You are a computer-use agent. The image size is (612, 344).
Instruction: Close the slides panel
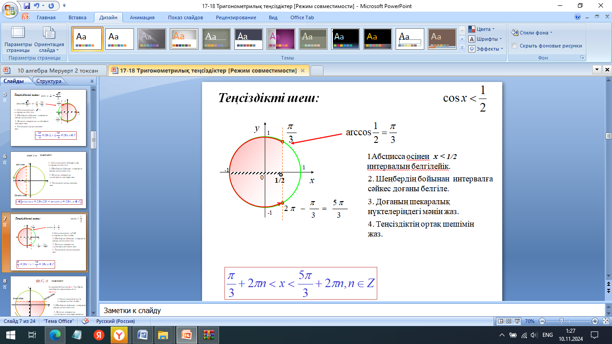pyautogui.click(x=92, y=81)
